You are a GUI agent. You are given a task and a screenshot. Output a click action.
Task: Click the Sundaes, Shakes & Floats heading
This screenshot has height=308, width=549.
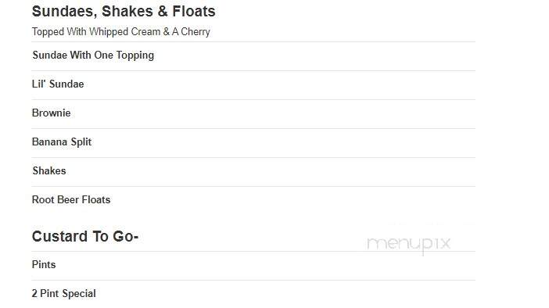(x=124, y=12)
